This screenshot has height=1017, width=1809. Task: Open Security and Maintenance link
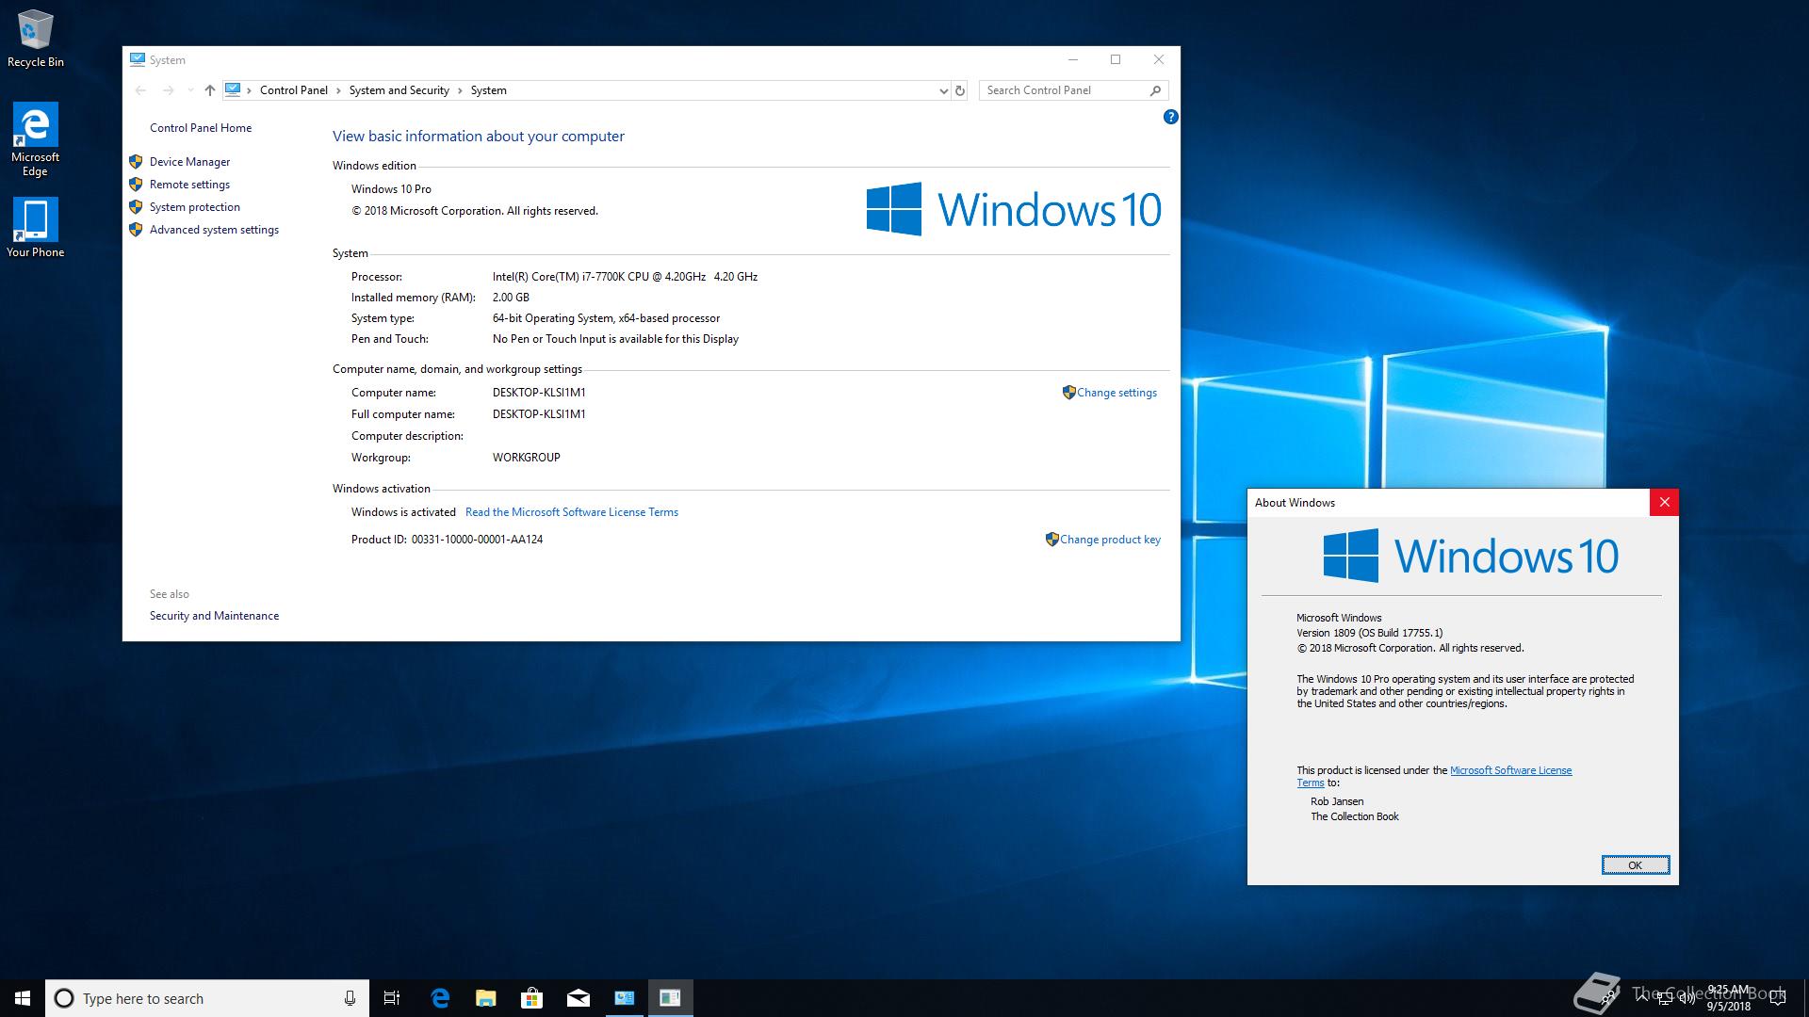point(214,616)
